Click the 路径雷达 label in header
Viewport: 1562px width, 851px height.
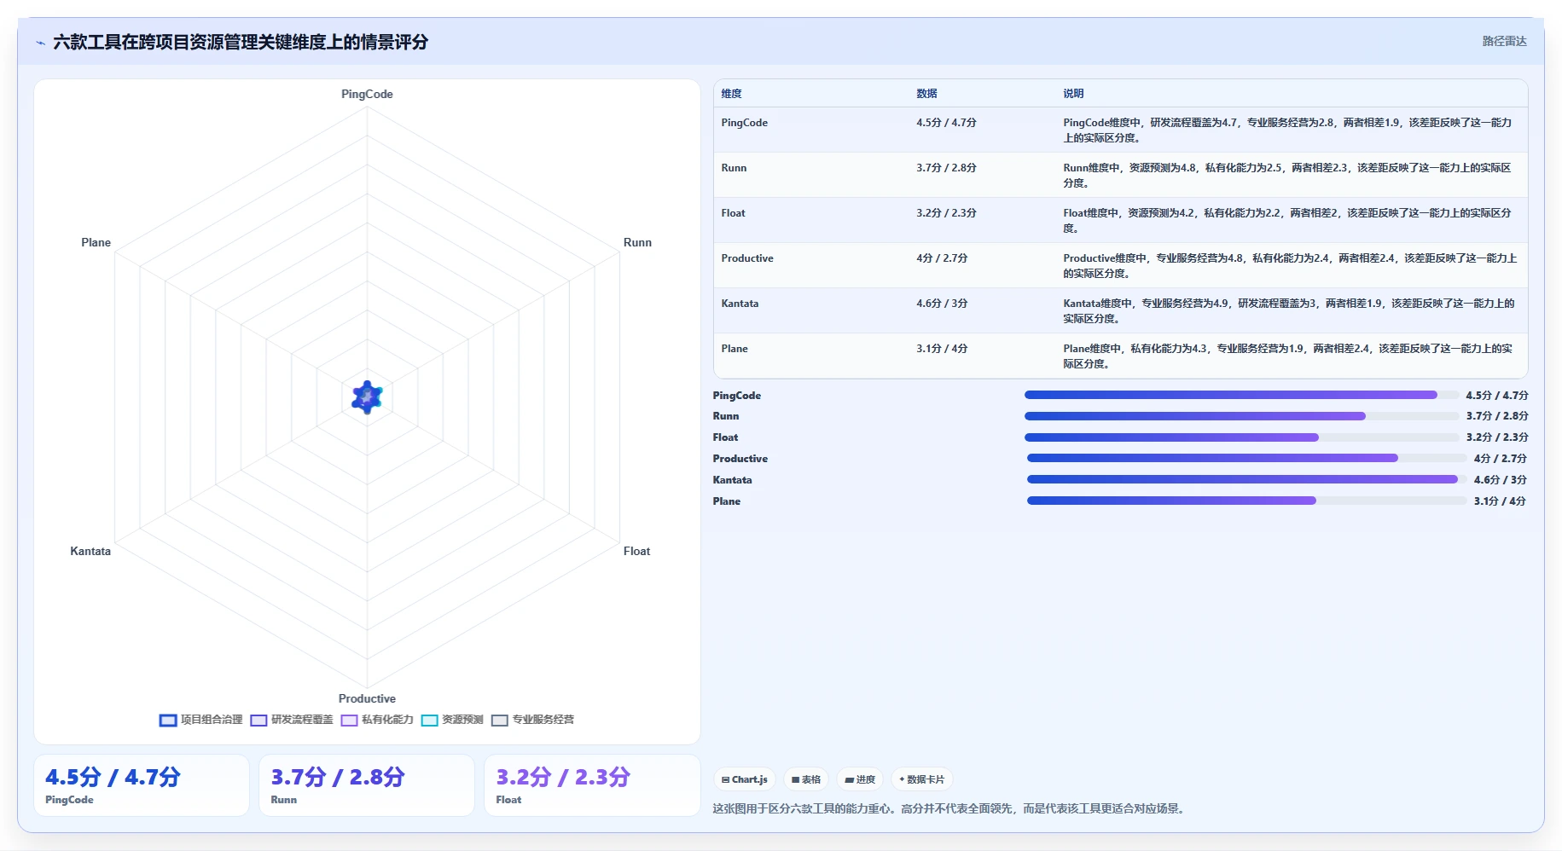[x=1504, y=41]
